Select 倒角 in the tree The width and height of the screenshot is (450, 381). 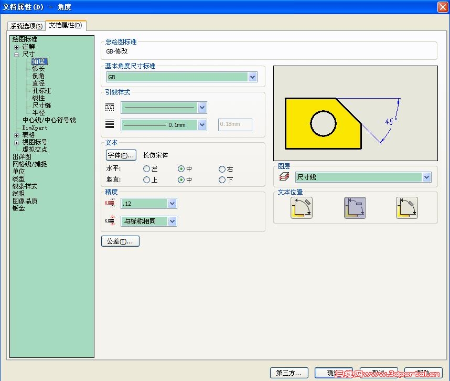[38, 76]
